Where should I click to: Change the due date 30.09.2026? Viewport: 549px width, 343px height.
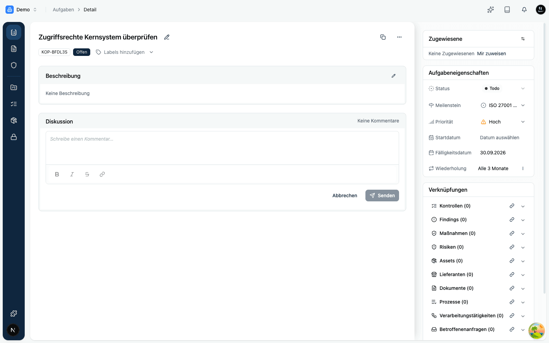point(493,153)
